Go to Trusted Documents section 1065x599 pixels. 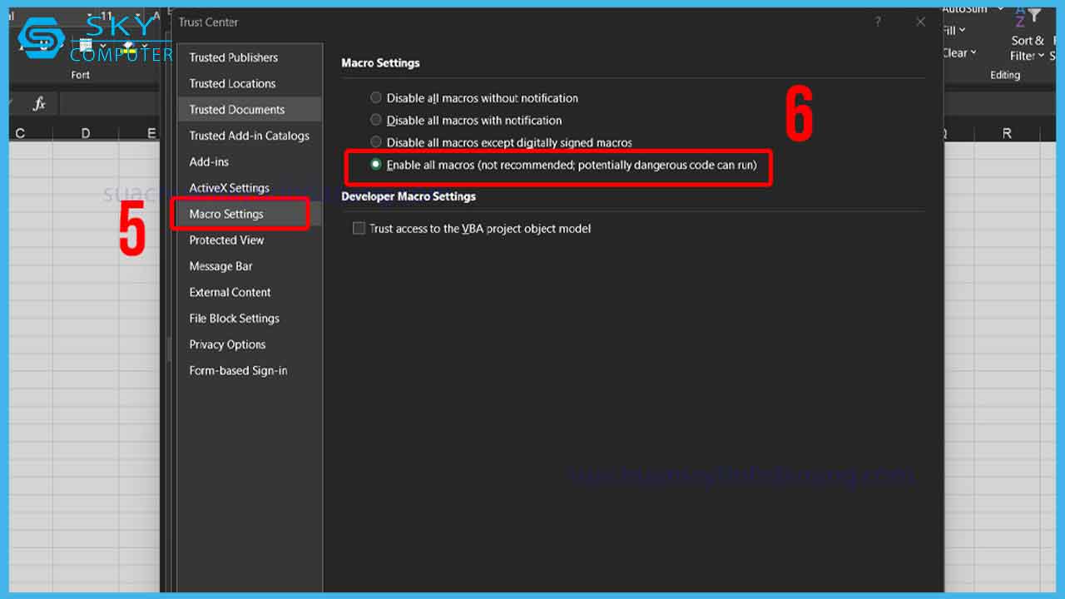click(x=250, y=110)
